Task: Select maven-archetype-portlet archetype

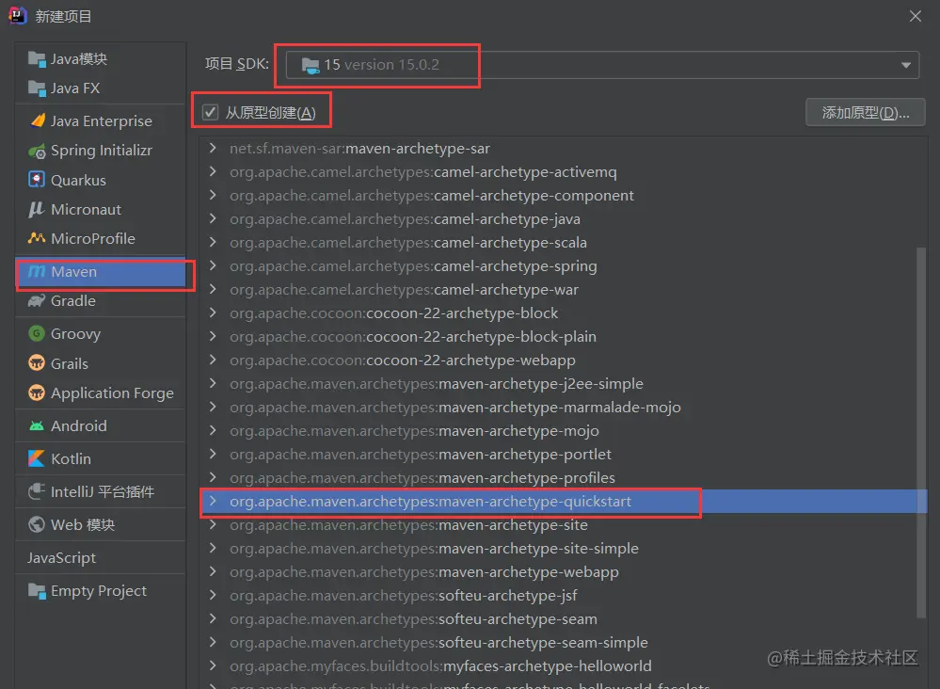Action: 564,454
